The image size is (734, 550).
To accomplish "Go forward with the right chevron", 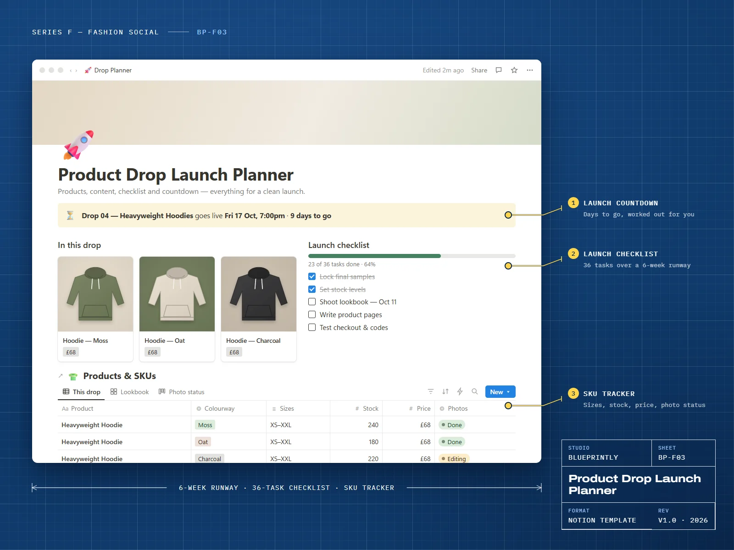I will click(76, 71).
